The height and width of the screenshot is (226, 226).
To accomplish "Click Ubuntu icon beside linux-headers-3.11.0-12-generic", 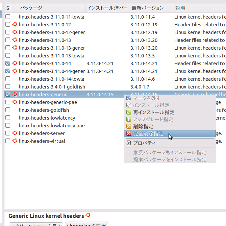I will point(15,32).
